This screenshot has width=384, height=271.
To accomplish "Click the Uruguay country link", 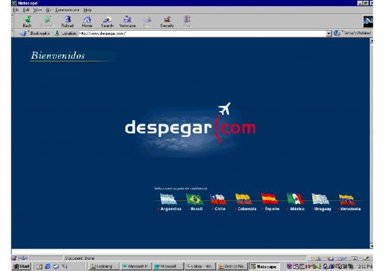I will (323, 209).
